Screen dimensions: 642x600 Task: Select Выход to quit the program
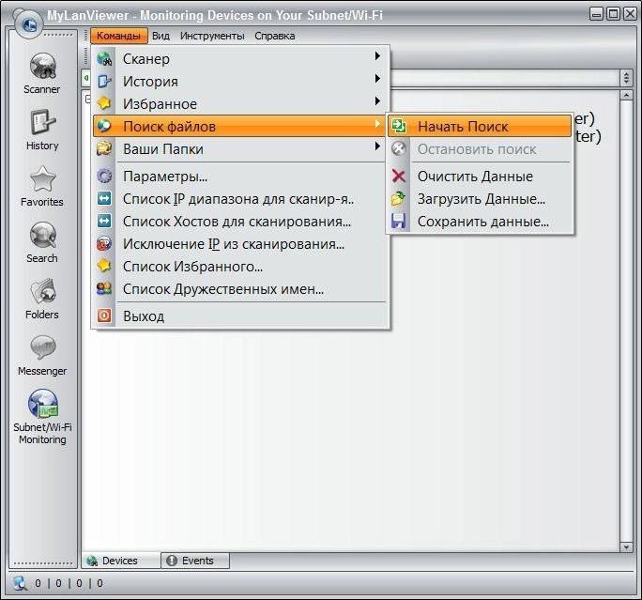pos(240,315)
